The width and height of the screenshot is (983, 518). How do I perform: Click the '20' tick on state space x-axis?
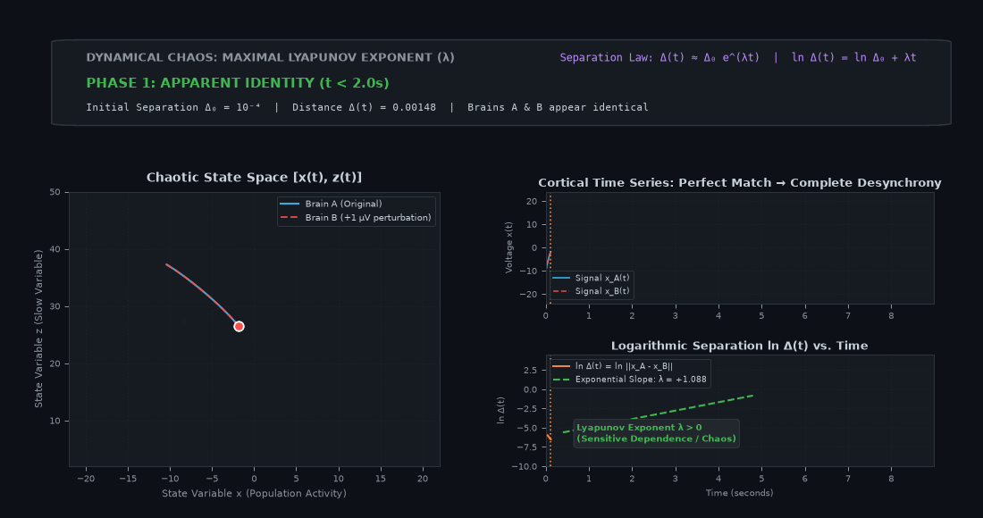(423, 479)
